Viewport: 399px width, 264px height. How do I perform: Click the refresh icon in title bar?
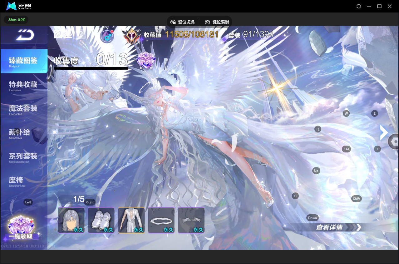(x=359, y=6)
